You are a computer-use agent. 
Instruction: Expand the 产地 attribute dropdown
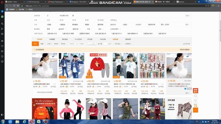point(89,29)
